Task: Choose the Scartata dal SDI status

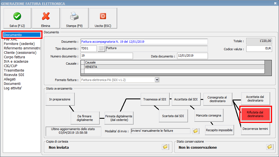Action: coord(173,115)
